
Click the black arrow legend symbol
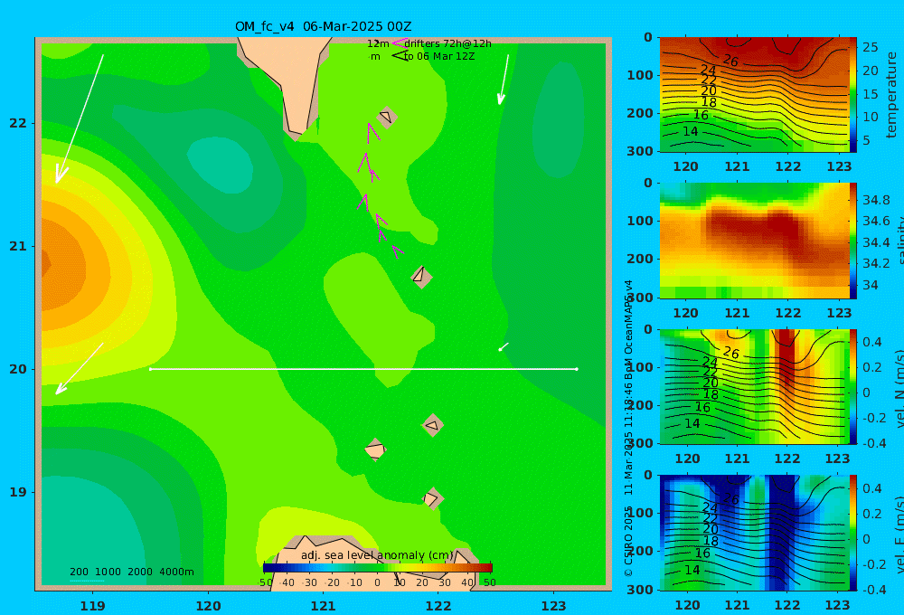click(x=399, y=56)
